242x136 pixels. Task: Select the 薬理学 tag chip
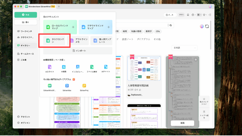click(149, 31)
